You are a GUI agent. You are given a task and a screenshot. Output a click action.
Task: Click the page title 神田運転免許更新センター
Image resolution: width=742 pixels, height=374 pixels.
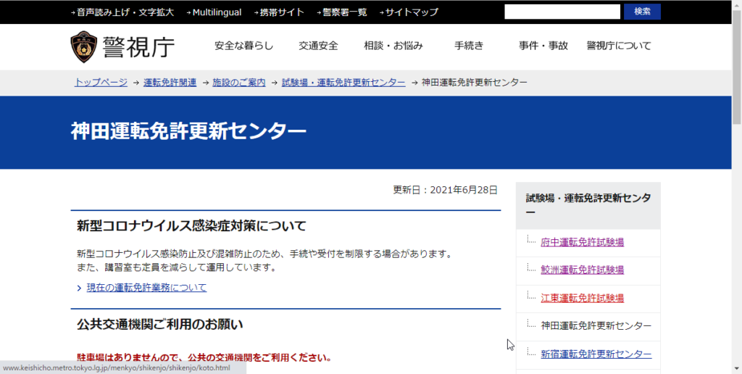(x=188, y=132)
